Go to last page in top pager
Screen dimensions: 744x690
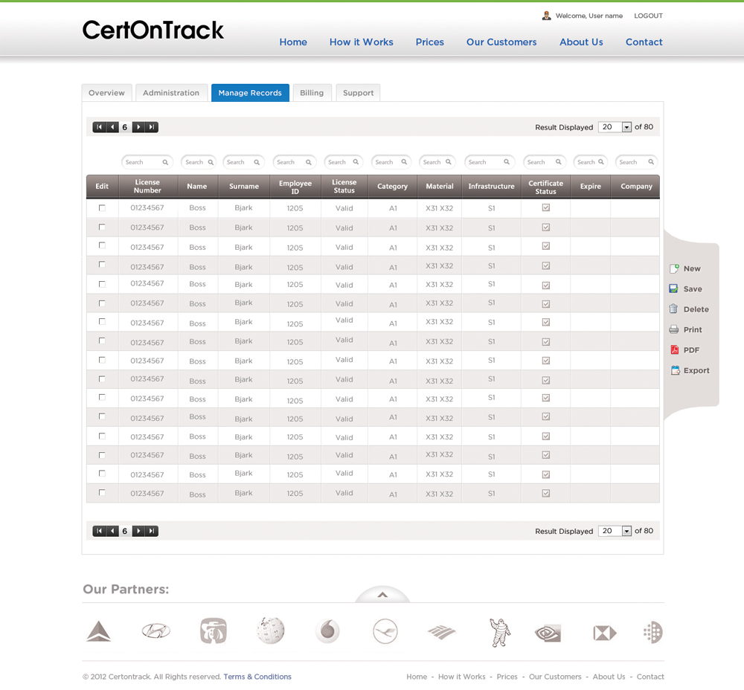click(x=151, y=127)
